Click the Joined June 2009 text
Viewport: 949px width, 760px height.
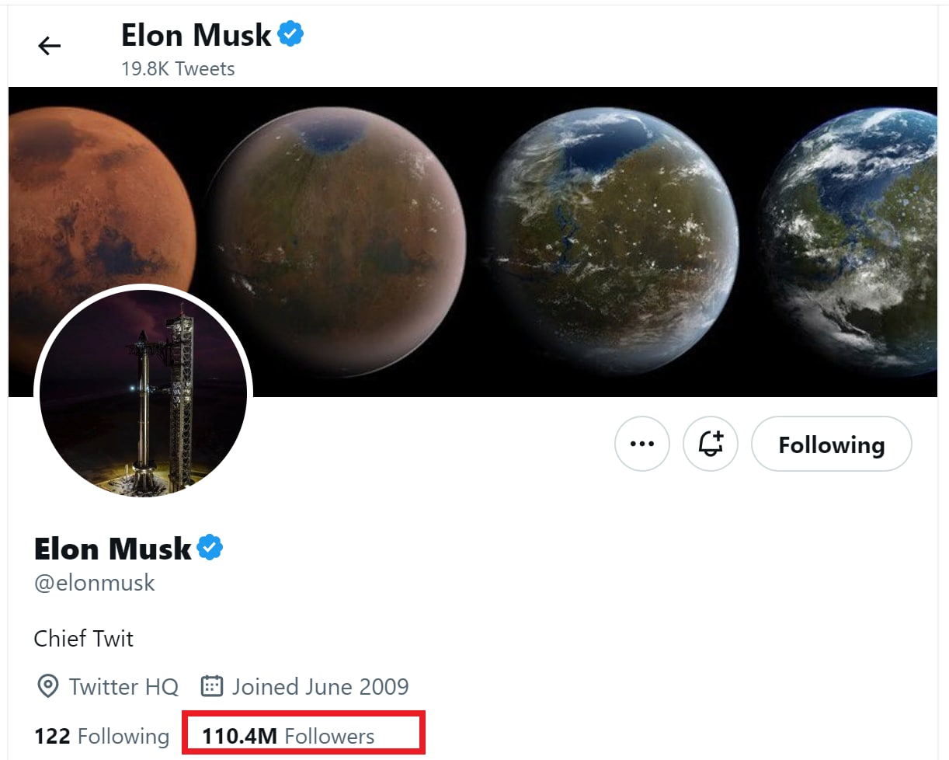[320, 687]
